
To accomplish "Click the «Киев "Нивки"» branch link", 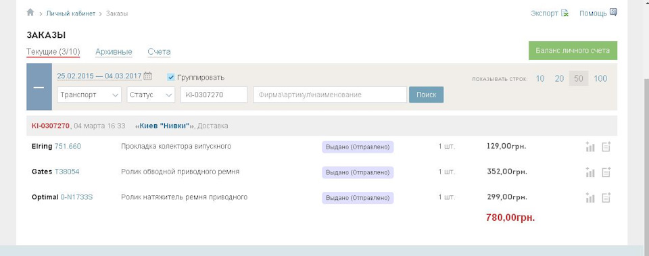I will [165, 126].
